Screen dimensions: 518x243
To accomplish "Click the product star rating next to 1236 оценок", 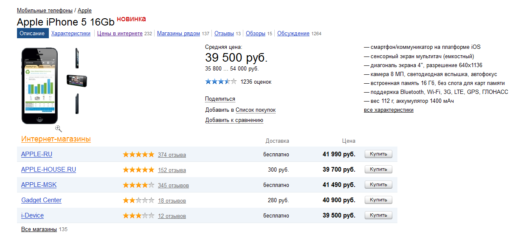I will (x=221, y=82).
